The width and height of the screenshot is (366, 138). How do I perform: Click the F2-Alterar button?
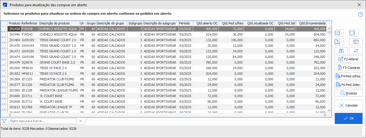[349, 59]
